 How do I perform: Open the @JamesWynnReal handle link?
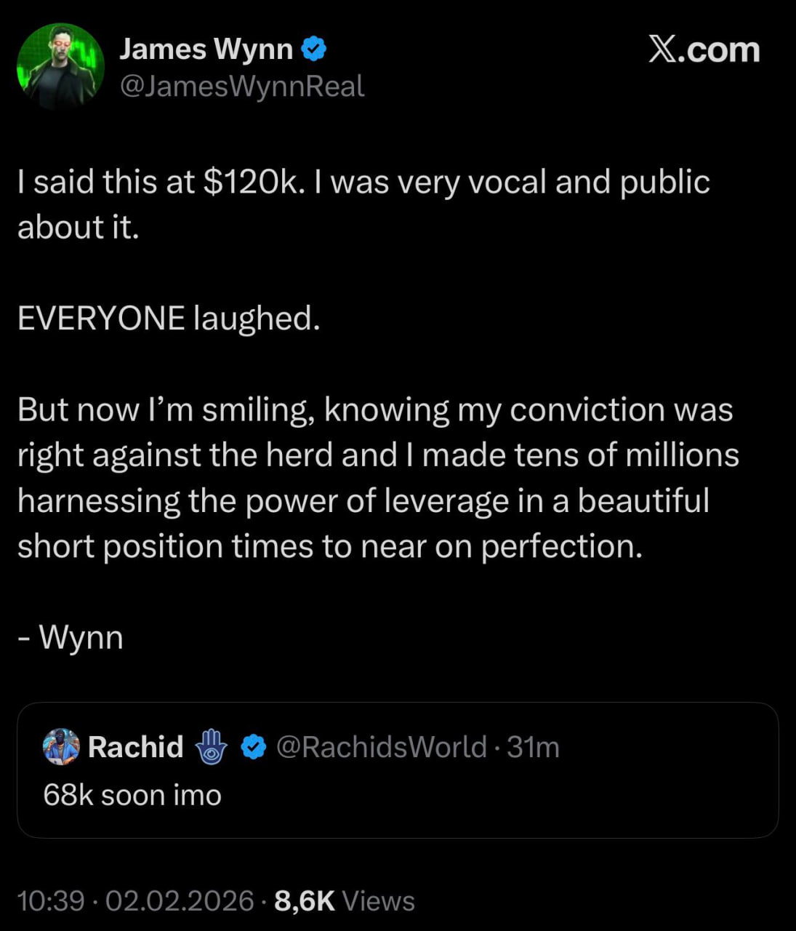(x=241, y=87)
